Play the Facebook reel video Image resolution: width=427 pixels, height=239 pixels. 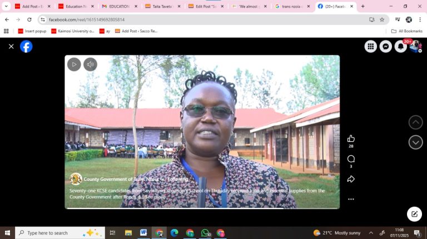(74, 64)
